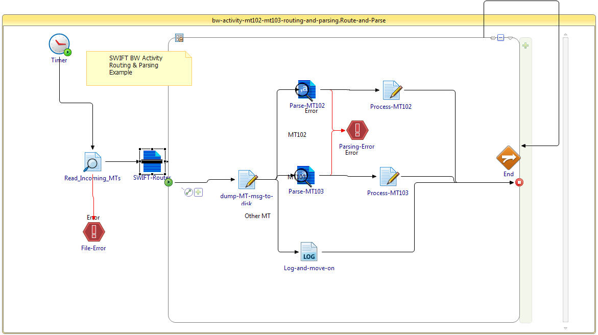The image size is (598, 335).
Task: Click the SWIFT-Router activity icon
Action: tap(152, 161)
